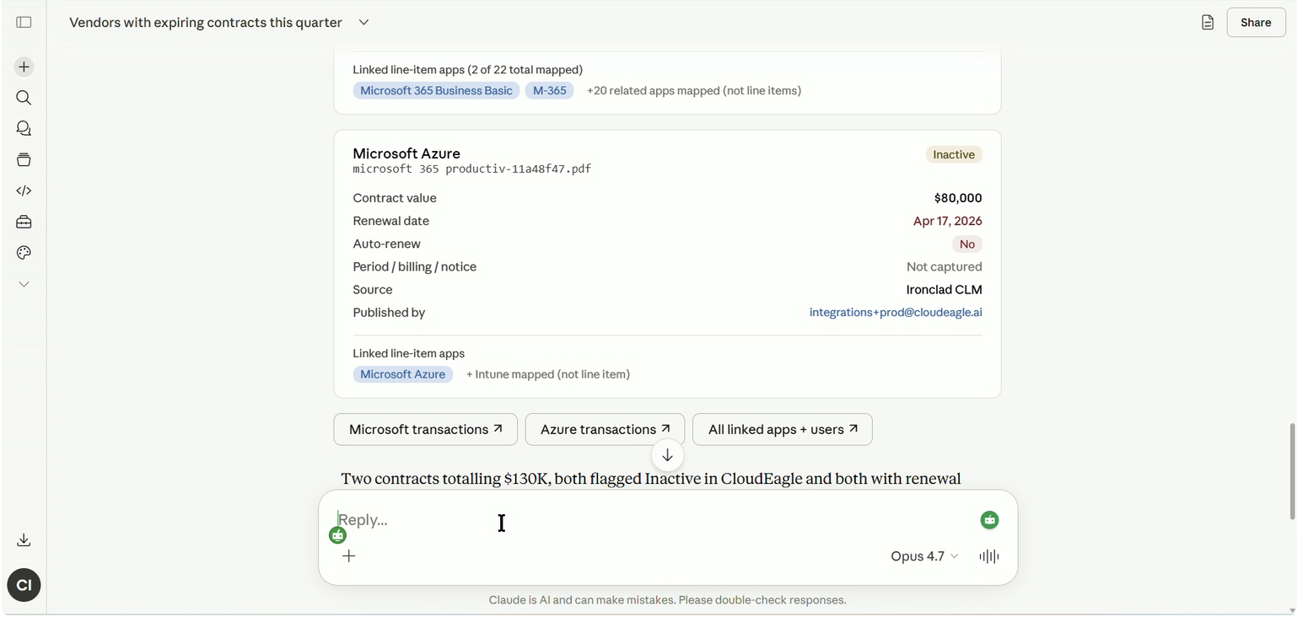This screenshot has height=617, width=1297.
Task: Start a new chat with the plus icon
Action: click(x=24, y=67)
